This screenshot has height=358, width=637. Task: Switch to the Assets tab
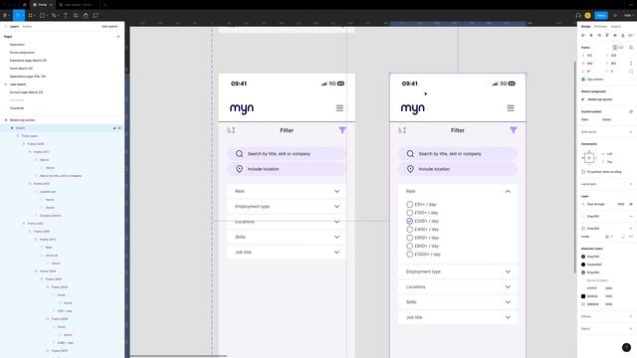tap(27, 27)
